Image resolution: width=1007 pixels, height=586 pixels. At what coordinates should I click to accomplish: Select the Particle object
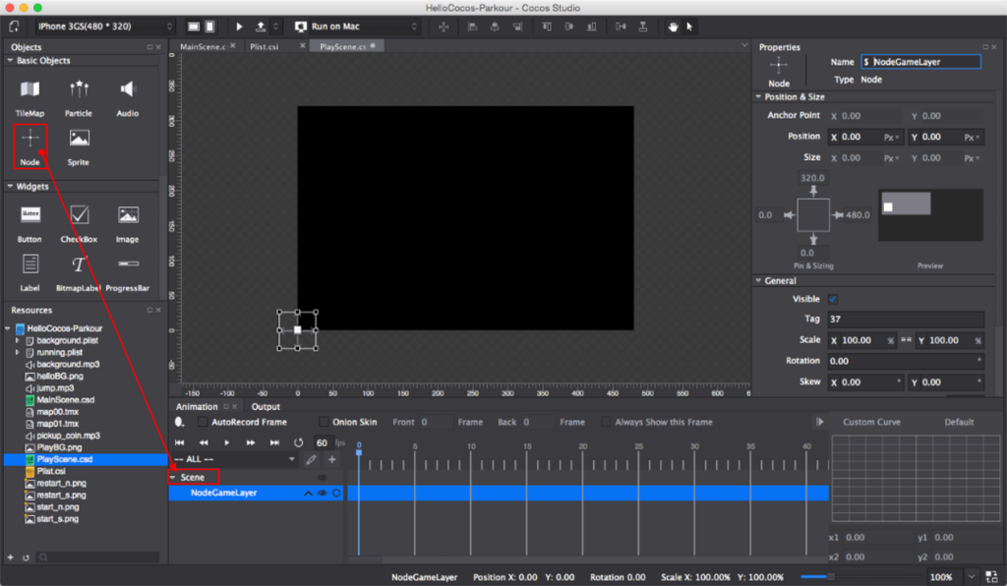click(79, 97)
